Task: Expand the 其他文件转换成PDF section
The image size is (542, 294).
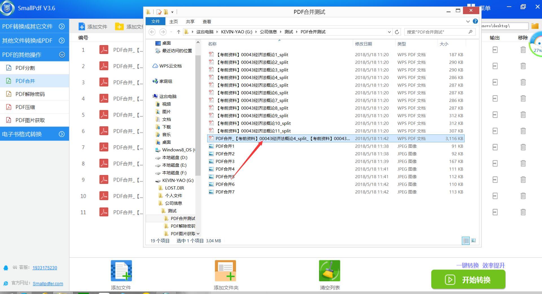Action: click(62, 40)
